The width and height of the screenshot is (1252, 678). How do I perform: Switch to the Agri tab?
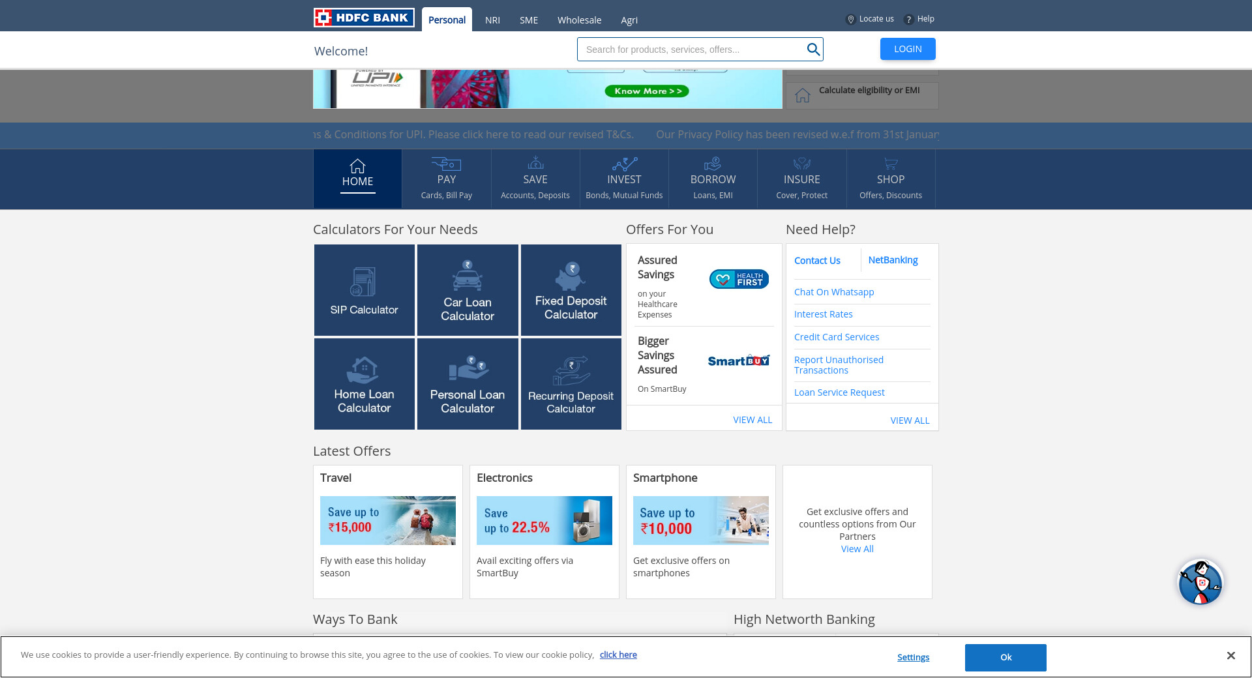click(x=629, y=20)
